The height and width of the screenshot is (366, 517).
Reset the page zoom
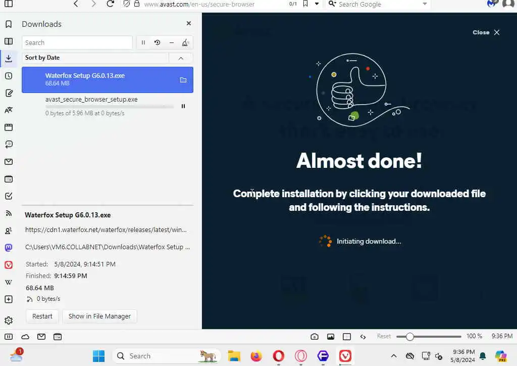384,336
